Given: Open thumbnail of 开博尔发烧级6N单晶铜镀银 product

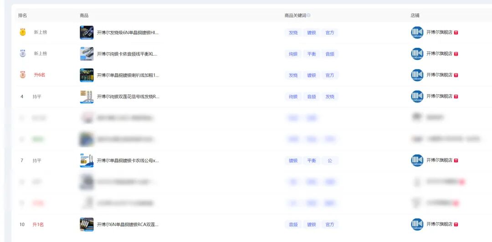Looking at the screenshot, I should (87, 33).
